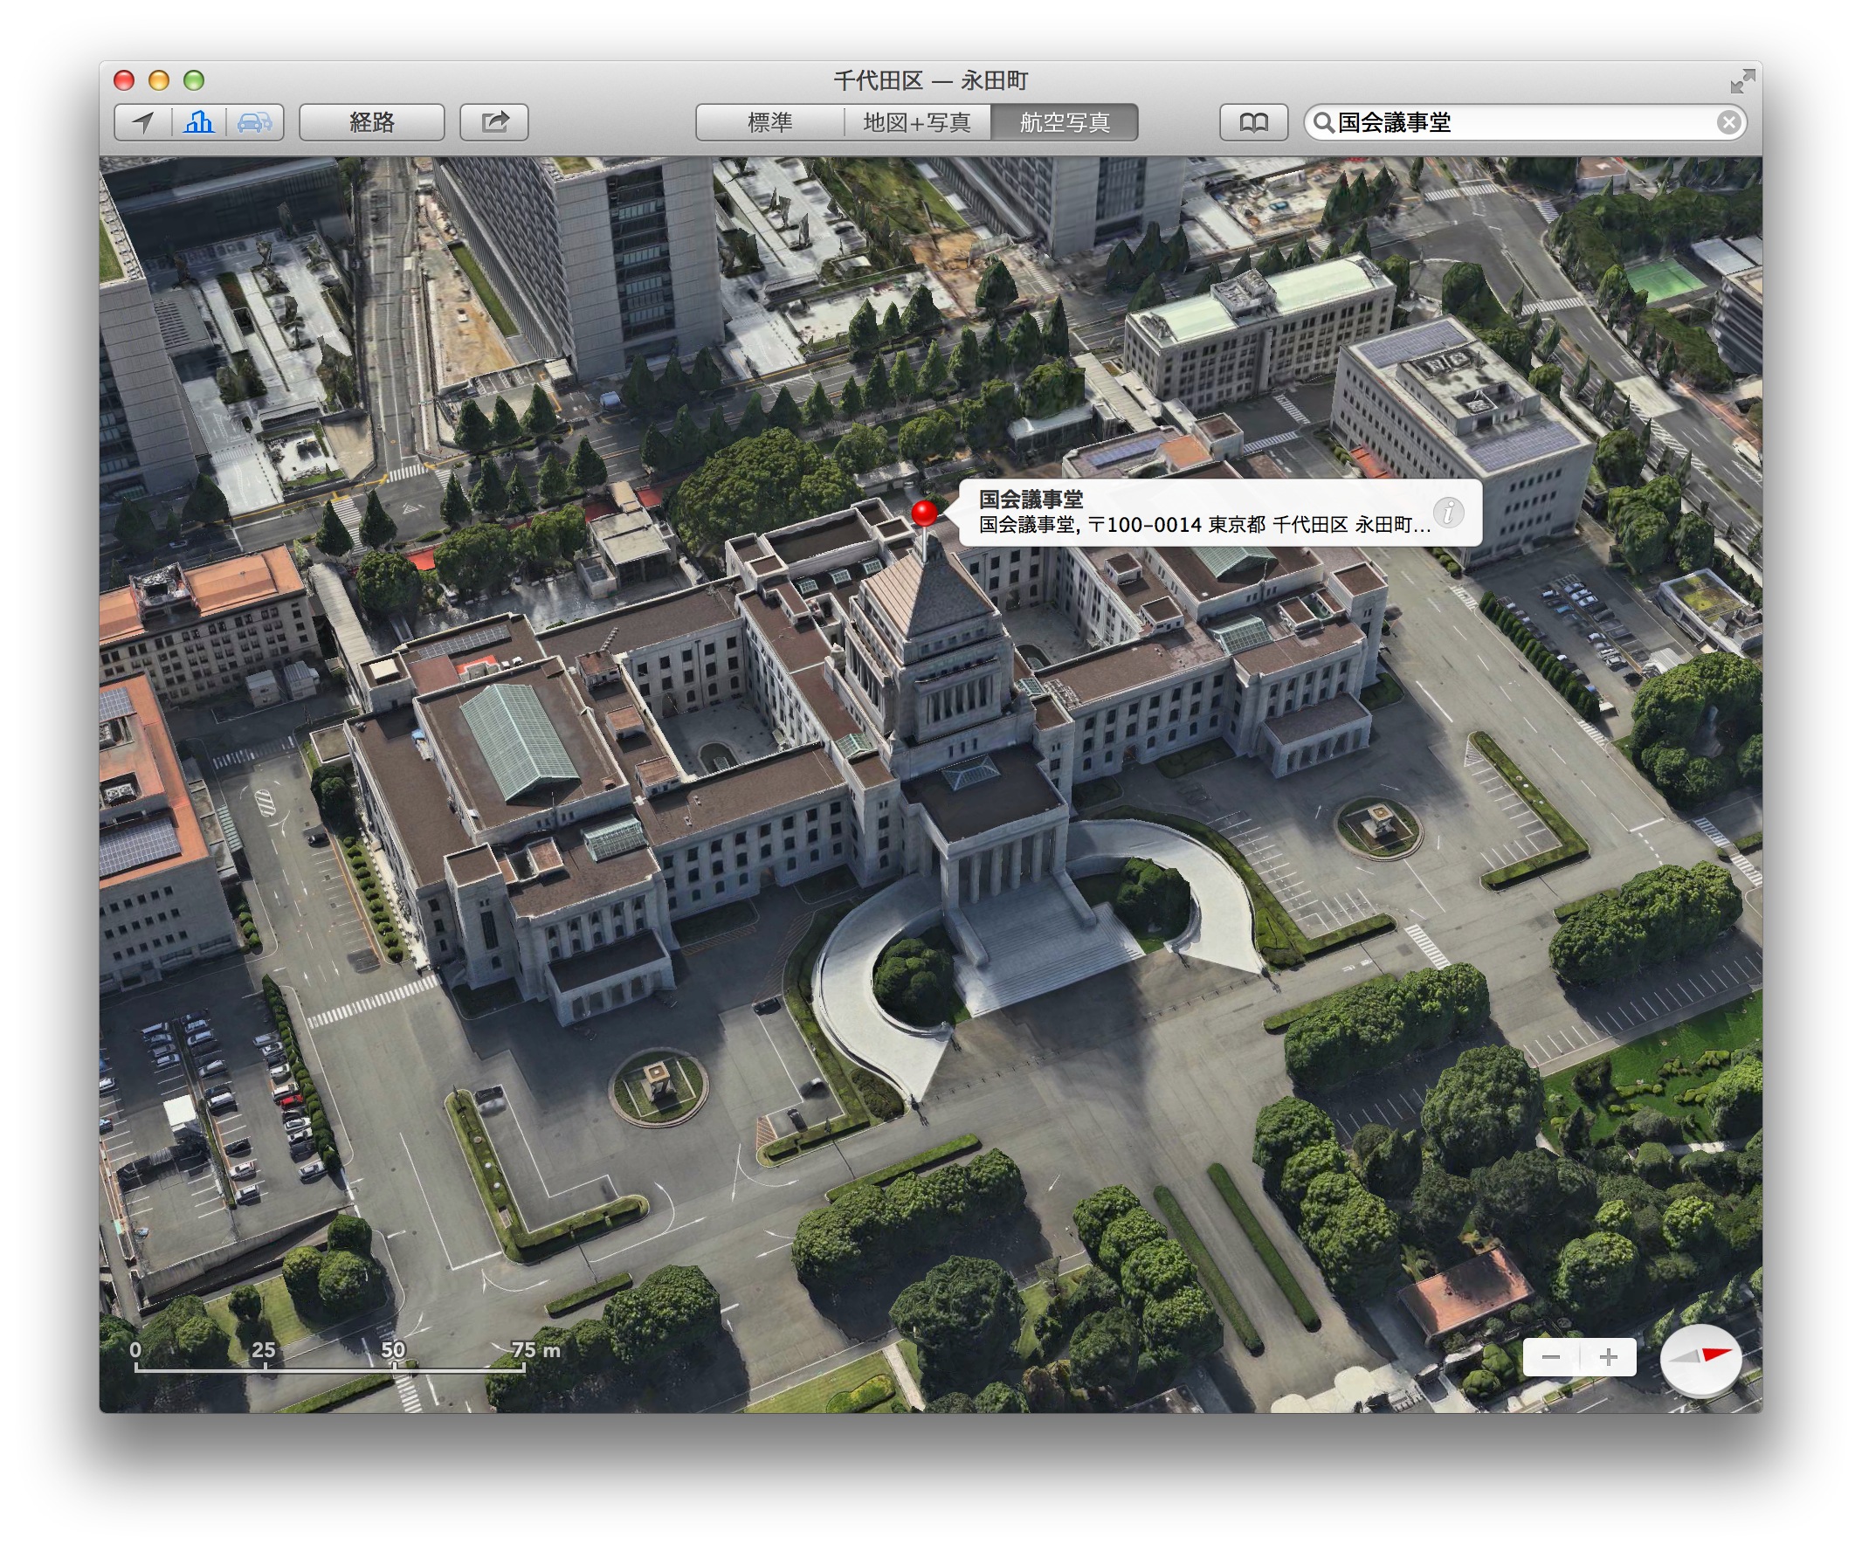
Task: Zoom in with the plus button
Action: (x=1608, y=1357)
